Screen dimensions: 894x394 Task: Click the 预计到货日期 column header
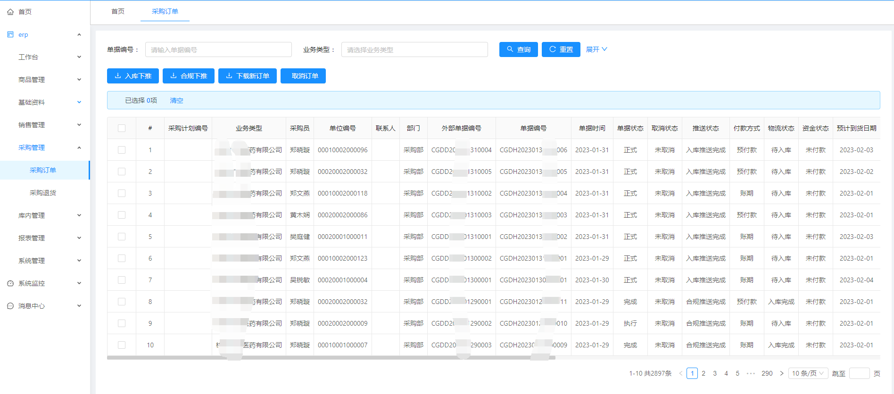pyautogui.click(x=856, y=128)
